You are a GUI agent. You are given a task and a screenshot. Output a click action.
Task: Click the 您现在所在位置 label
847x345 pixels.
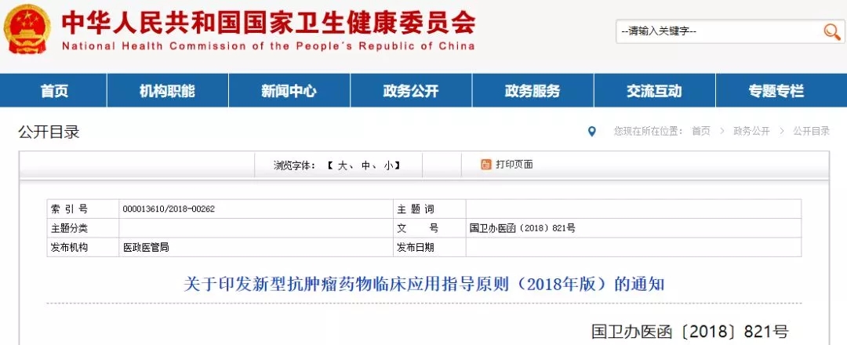649,131
